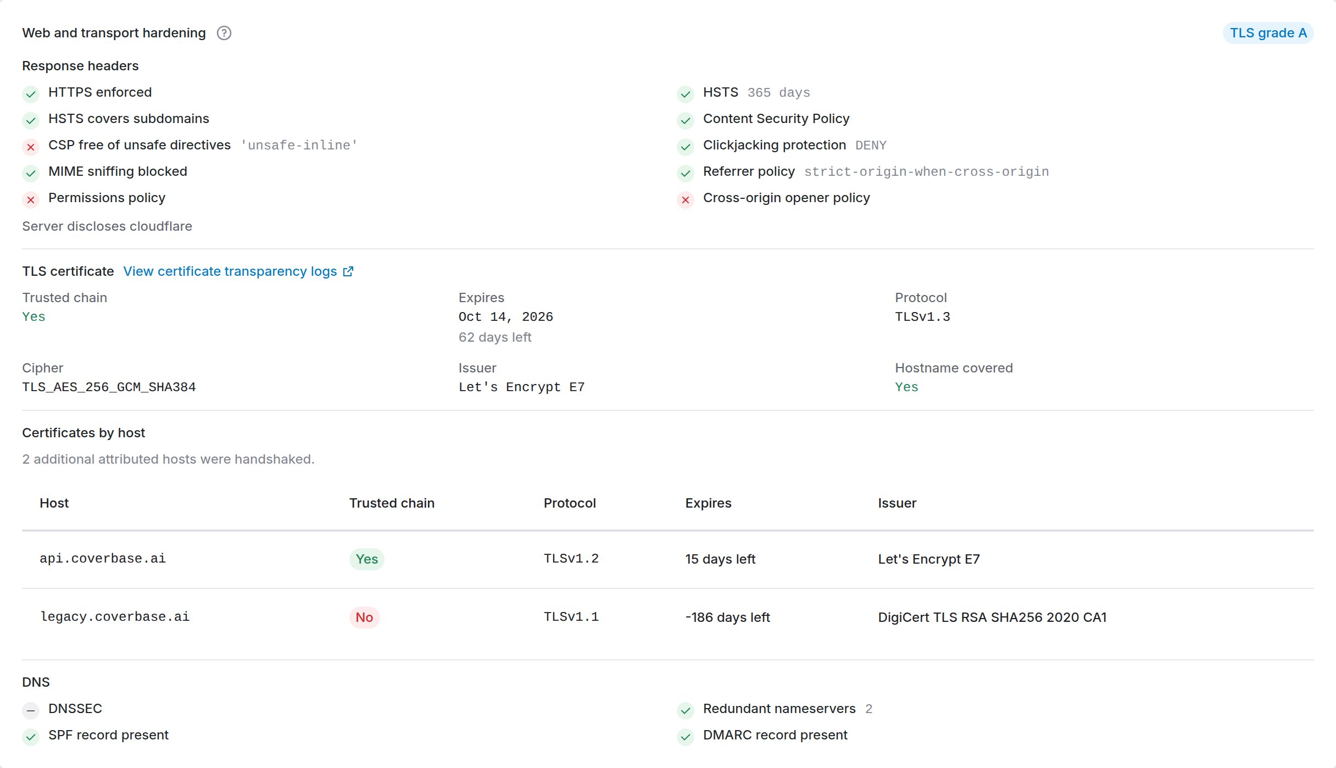
Task: Click the check icon beside MIME sniffing blocked
Action: pyautogui.click(x=31, y=173)
